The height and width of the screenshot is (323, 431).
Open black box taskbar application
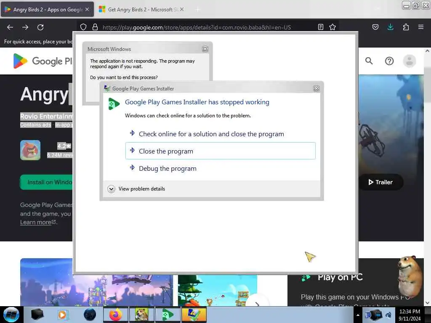(x=37, y=315)
